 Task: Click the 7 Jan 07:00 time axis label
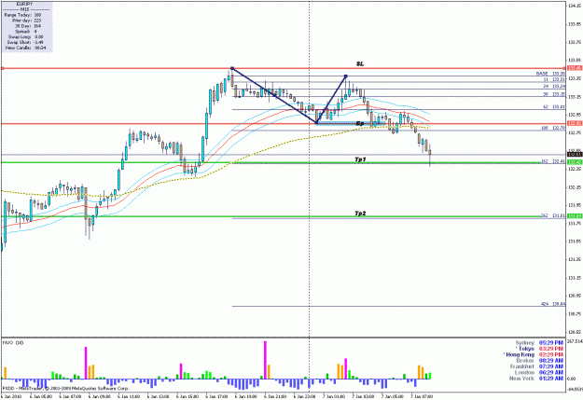click(x=422, y=396)
